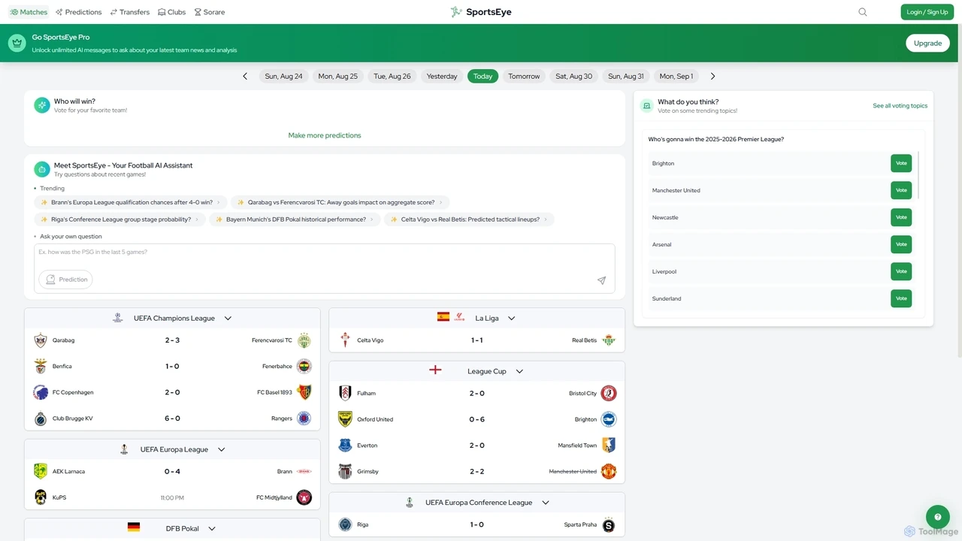This screenshot has width=962, height=541.
Task: Collapse the DFB Pokal section
Action: click(212, 528)
